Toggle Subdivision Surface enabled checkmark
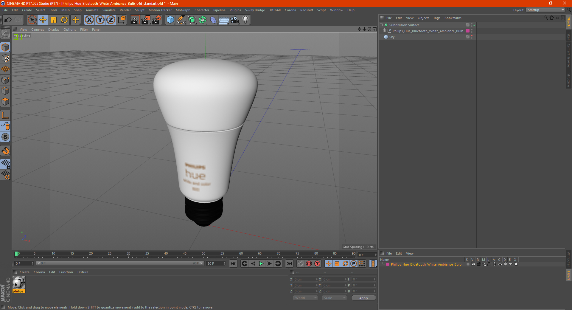This screenshot has width=572, height=310. (x=475, y=25)
